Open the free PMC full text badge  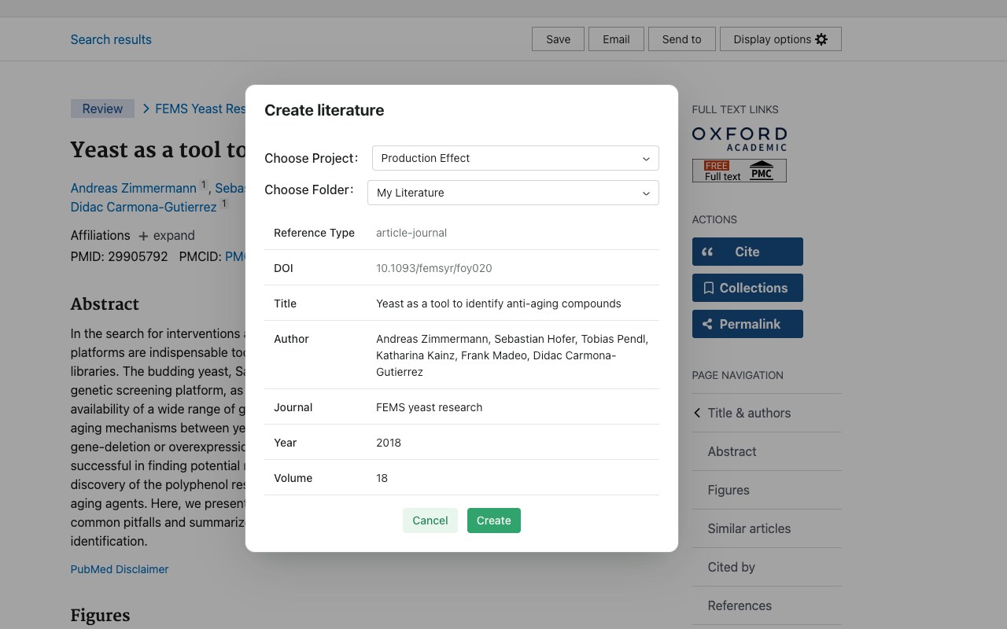click(740, 171)
